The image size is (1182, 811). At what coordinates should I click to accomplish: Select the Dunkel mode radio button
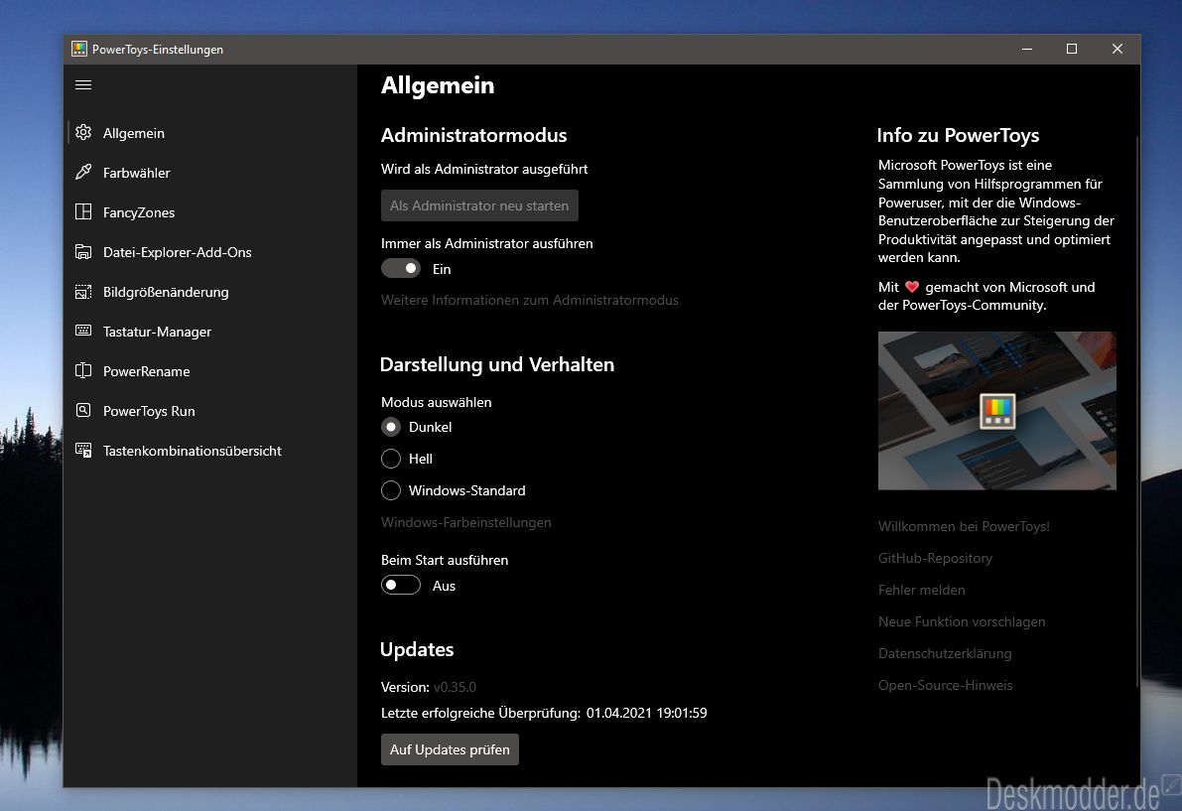pos(390,427)
